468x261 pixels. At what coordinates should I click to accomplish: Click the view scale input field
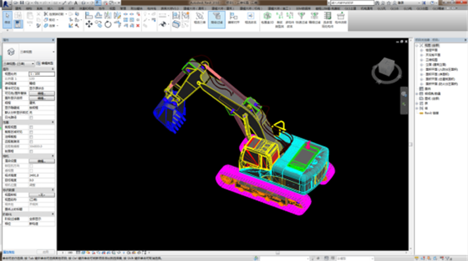(x=41, y=74)
